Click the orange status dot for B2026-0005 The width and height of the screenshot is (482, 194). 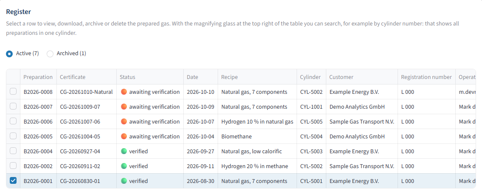tap(124, 136)
